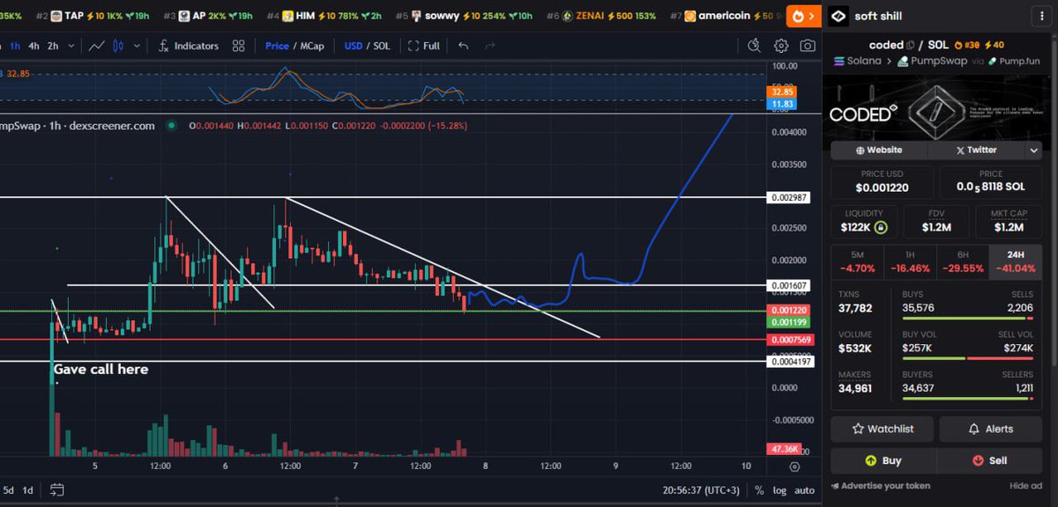This screenshot has height=507, width=1058.
Task: Click the red Sell button
Action: point(990,460)
